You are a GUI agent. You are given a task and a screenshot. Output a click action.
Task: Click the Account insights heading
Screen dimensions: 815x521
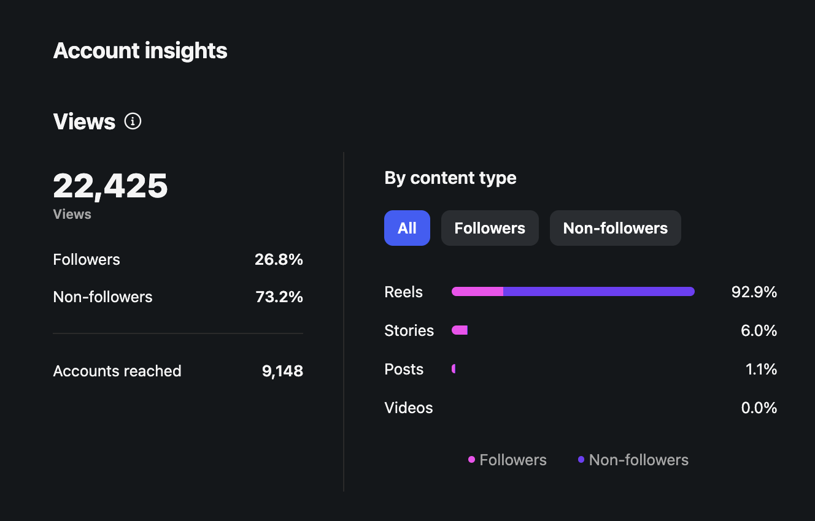coord(141,50)
